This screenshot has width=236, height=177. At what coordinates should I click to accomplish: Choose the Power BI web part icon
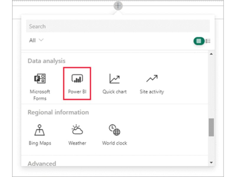[77, 79]
